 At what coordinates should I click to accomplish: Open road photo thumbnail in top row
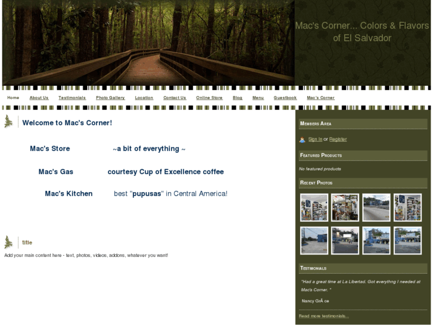coord(376,208)
